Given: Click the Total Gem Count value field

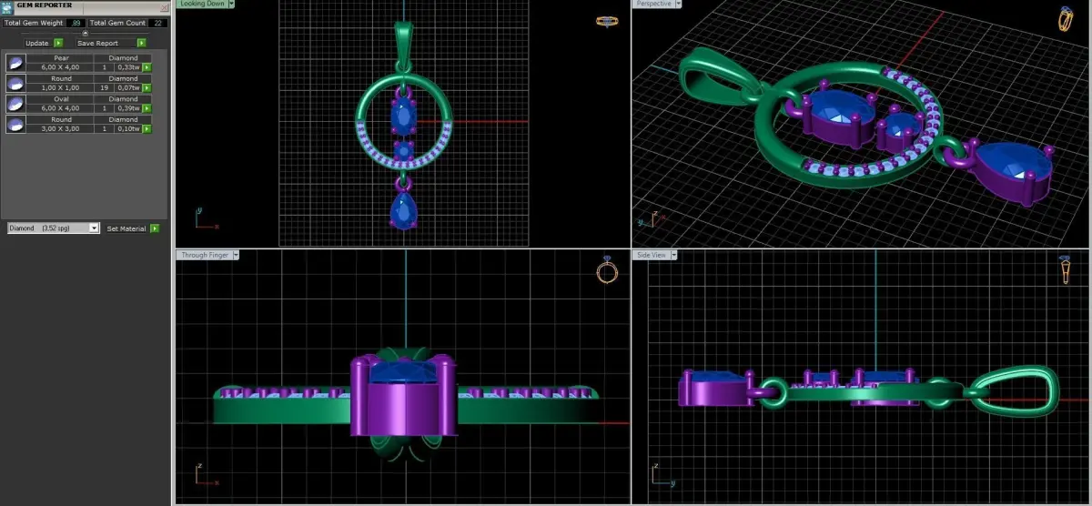Looking at the screenshot, I should (x=157, y=23).
